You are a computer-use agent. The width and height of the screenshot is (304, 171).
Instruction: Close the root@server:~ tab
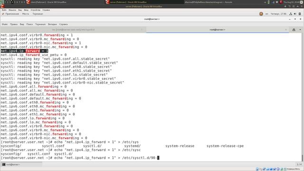pyautogui.click(x=286, y=29)
